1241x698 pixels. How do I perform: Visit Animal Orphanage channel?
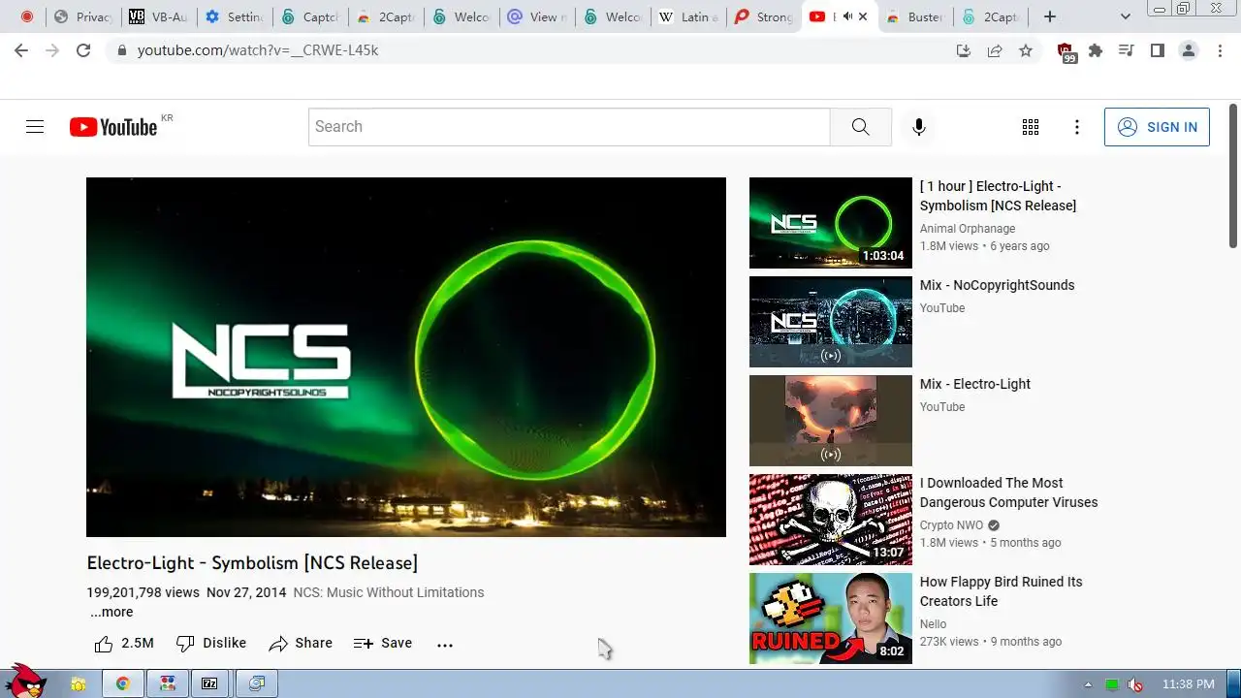968,229
